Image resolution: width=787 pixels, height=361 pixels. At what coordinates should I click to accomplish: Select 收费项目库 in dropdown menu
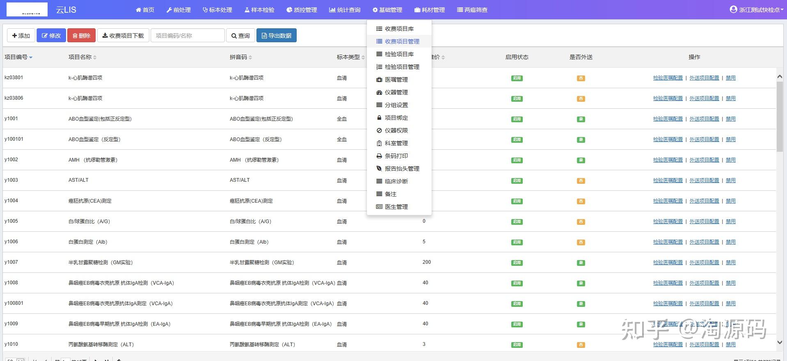(x=399, y=29)
